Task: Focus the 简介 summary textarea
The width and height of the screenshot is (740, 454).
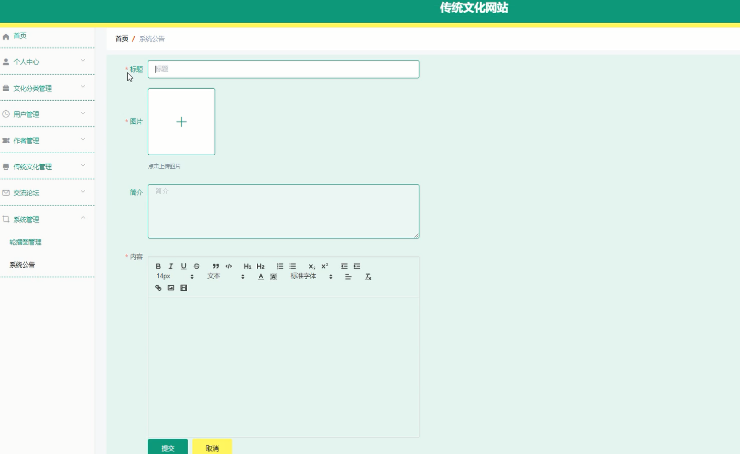Action: point(283,211)
